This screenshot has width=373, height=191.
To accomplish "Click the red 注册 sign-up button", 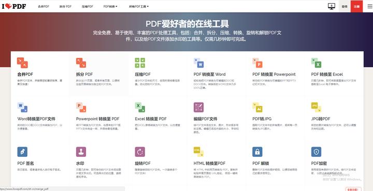I will point(356,6).
